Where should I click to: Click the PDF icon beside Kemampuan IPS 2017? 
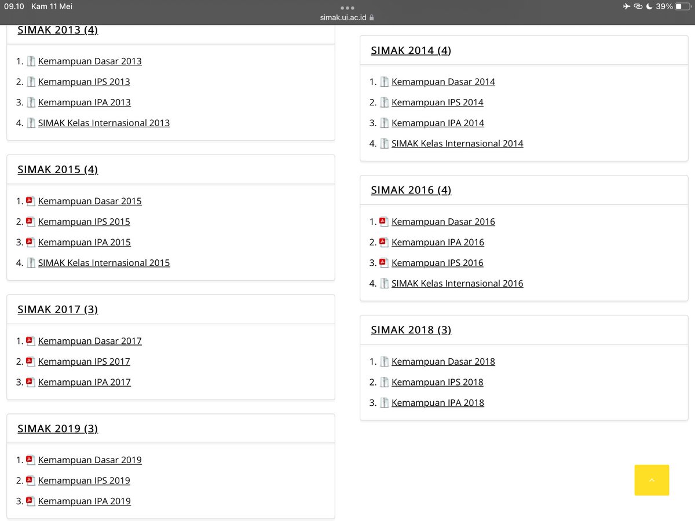31,361
